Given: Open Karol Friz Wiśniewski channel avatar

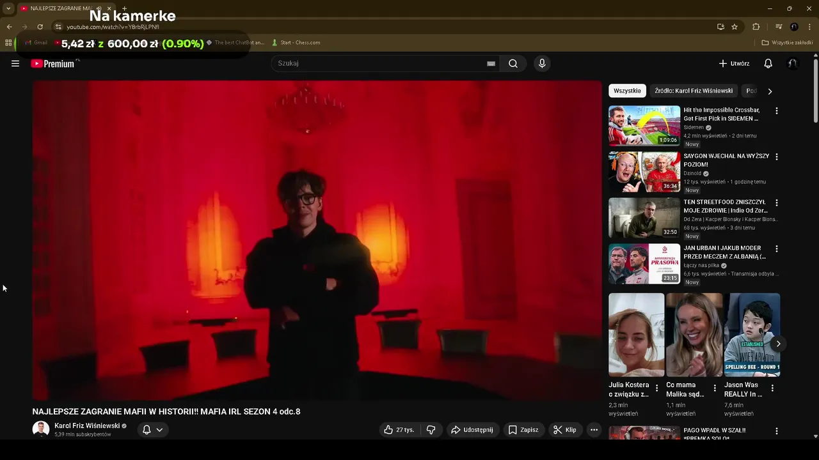Looking at the screenshot, I should pos(41,429).
